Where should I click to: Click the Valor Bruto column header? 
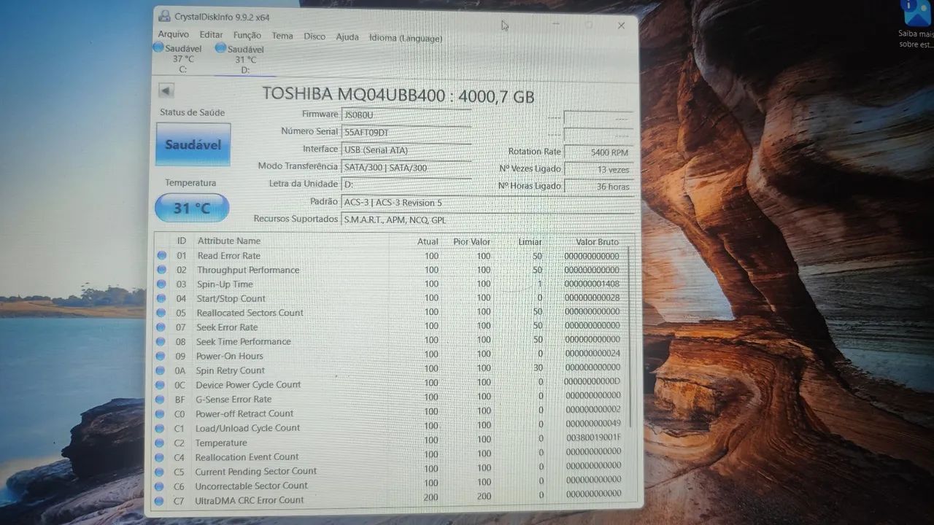[x=597, y=241]
